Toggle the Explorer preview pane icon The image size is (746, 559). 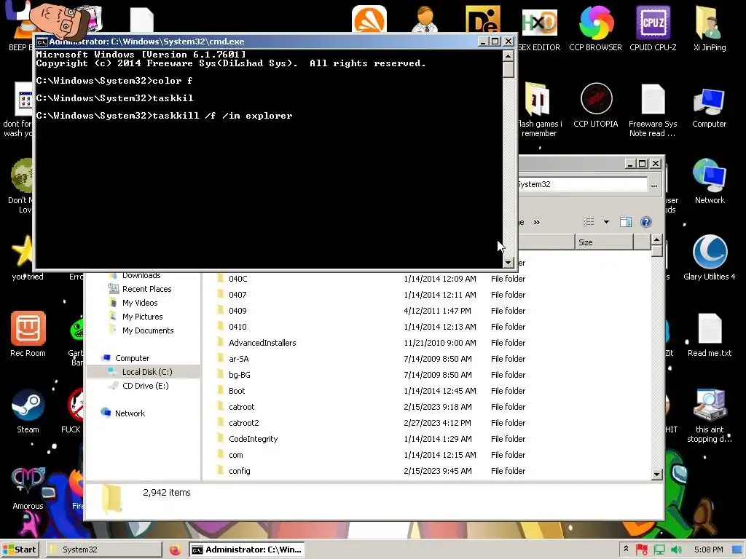pyautogui.click(x=626, y=222)
